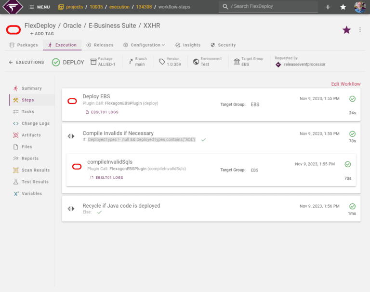Click the Deploy EBS success status icon
The image size is (370, 292).
pyautogui.click(x=352, y=99)
